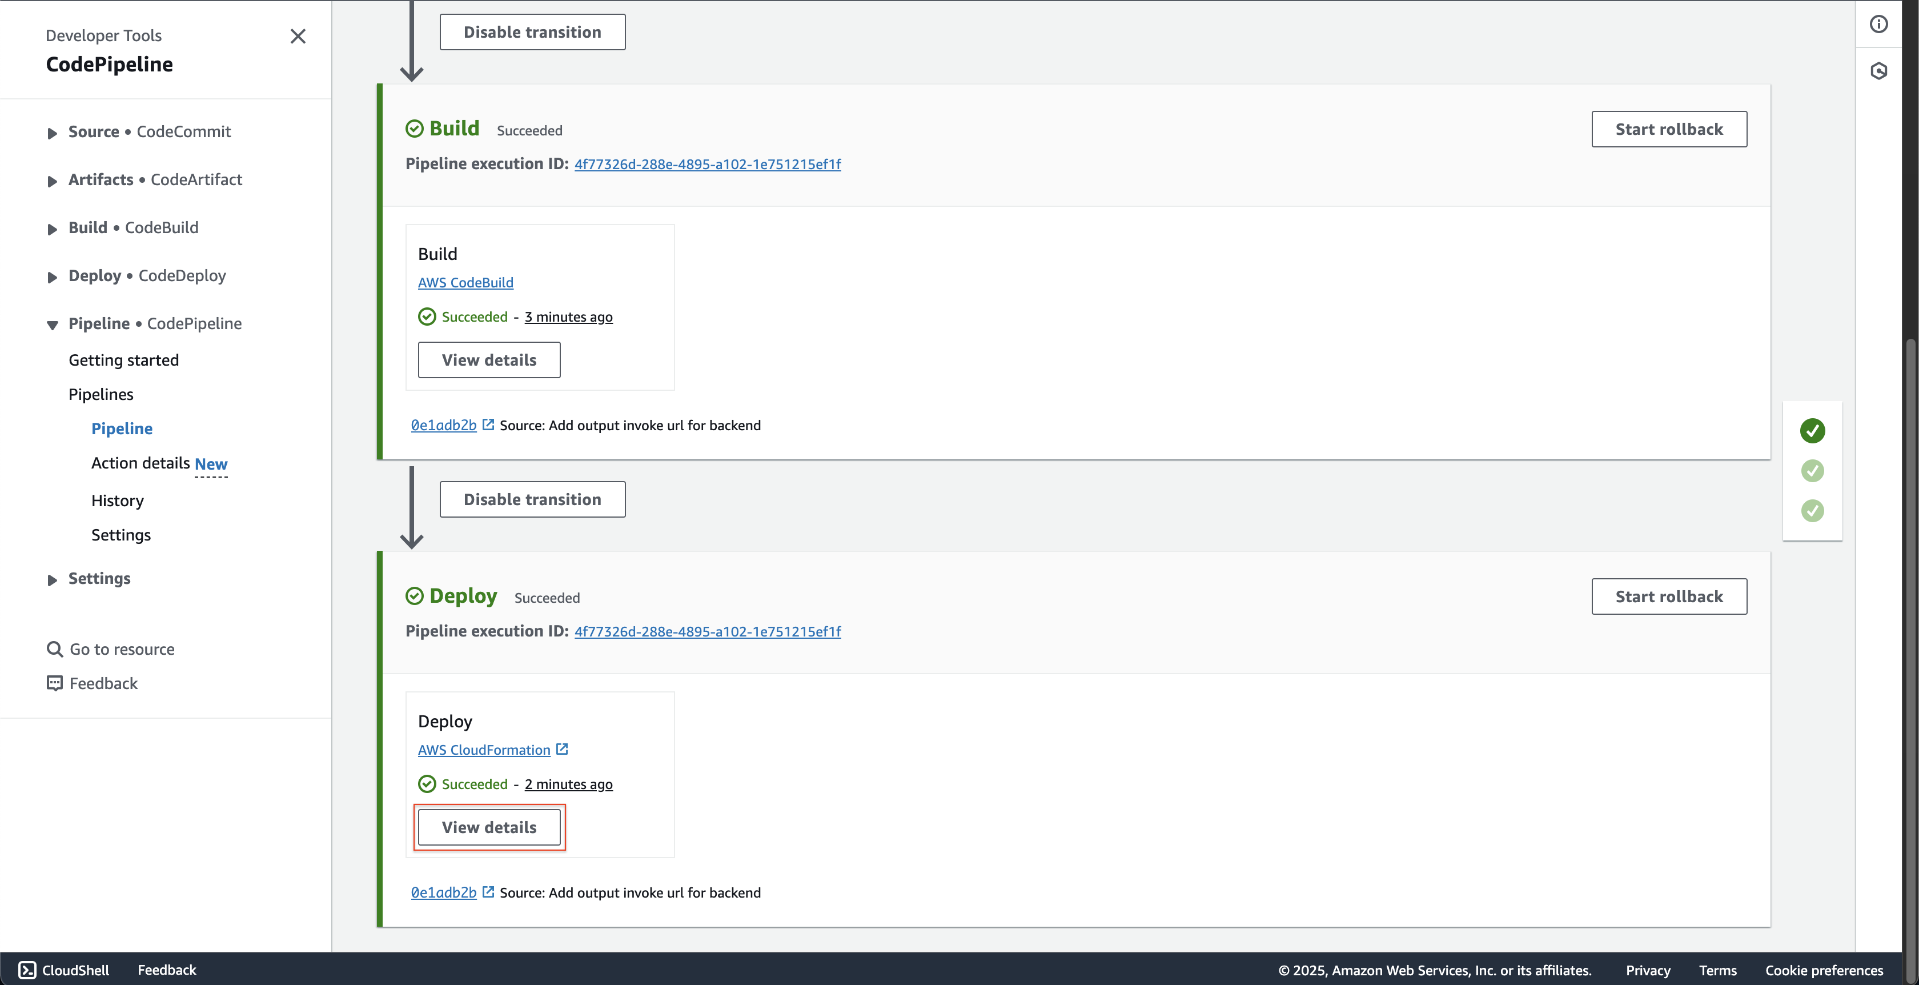Disable transition above Build stage
The width and height of the screenshot is (1919, 985).
[533, 32]
